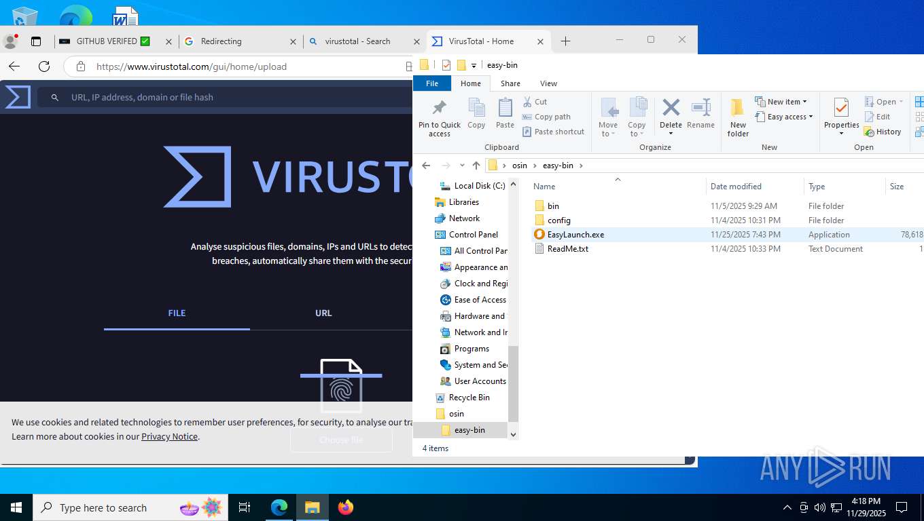Click Paste shortcut in ribbon
The height and width of the screenshot is (521, 924).
(553, 132)
